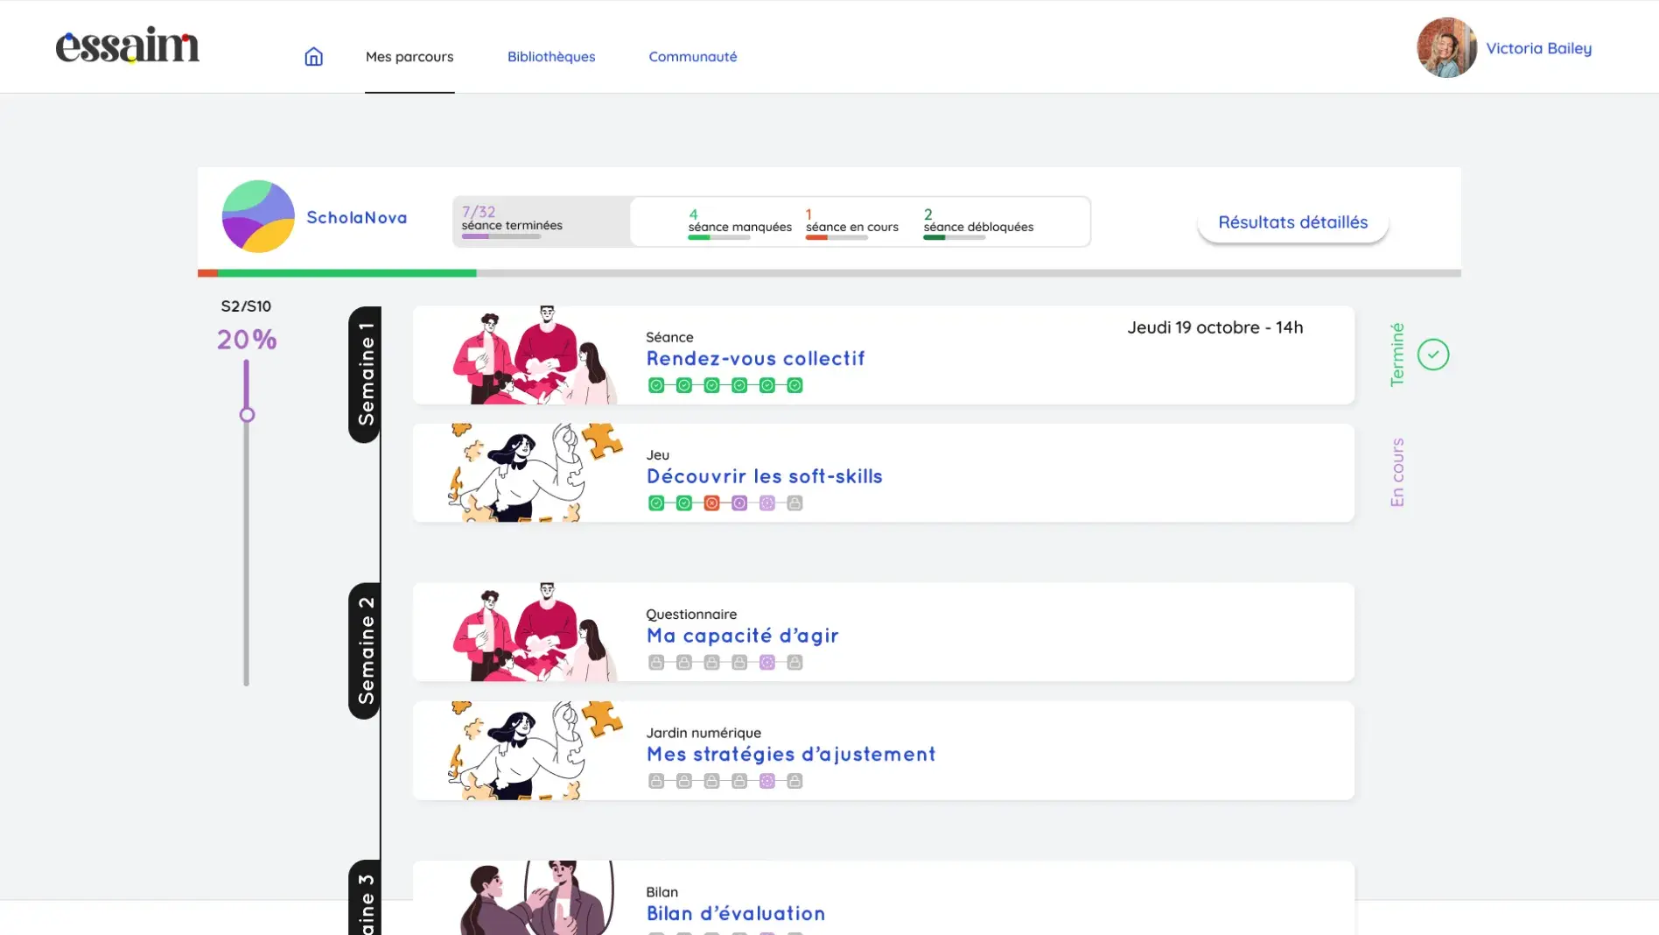This screenshot has width=1659, height=935.
Task: Click the Mes stratégies d'ajustement thumbnail illustration
Action: [535, 750]
